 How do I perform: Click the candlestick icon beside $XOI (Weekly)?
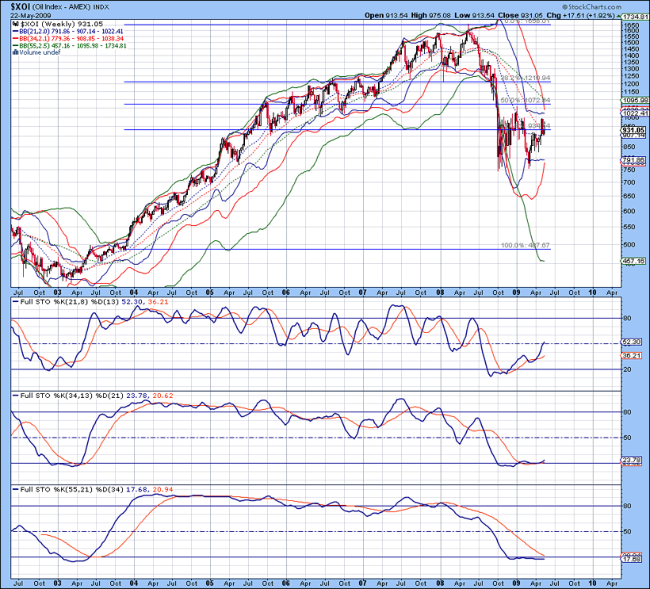tap(14, 25)
